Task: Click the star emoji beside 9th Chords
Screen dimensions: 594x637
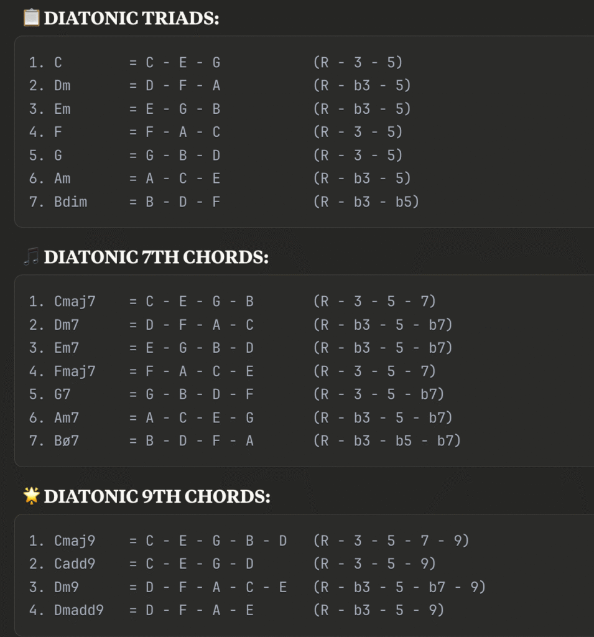Action: 31,496
